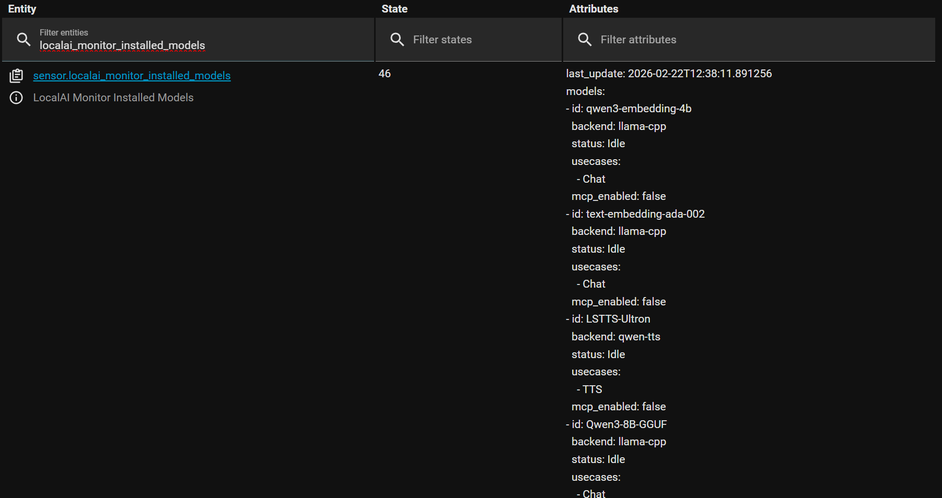Screen dimensions: 942x498
Task: Select the state value 46
Action: pyautogui.click(x=385, y=74)
